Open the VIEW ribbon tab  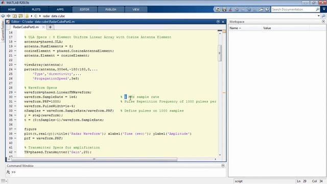[x=136, y=9]
